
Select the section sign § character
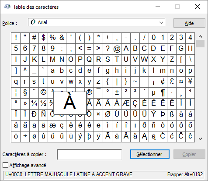click(x=25, y=93)
